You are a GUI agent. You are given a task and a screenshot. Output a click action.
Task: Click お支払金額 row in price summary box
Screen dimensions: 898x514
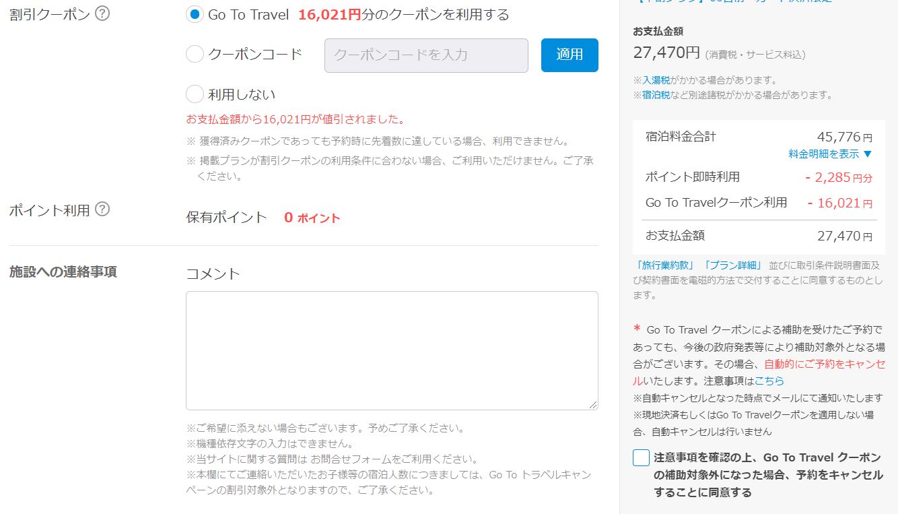(759, 236)
